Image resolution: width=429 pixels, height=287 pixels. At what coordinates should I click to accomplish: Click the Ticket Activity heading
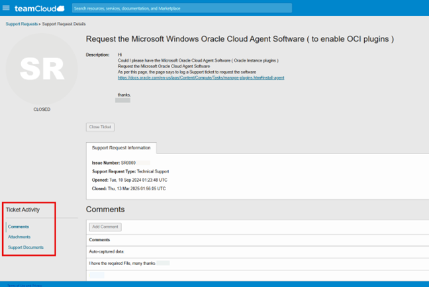click(x=23, y=210)
